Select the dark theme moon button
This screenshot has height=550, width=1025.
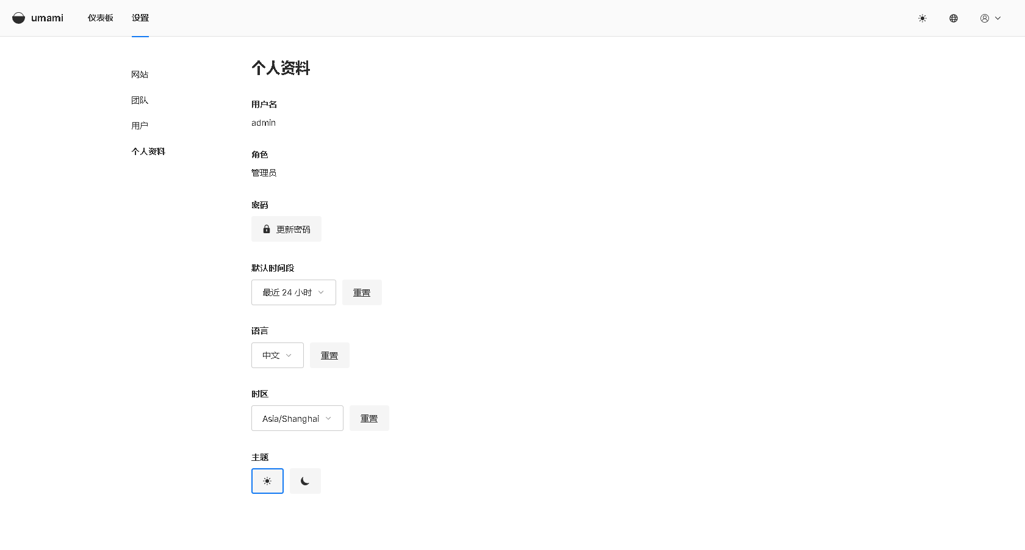[x=305, y=481]
